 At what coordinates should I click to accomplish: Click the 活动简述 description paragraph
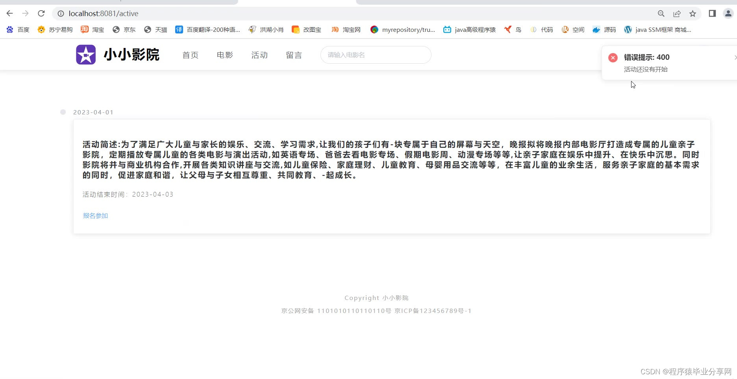point(391,160)
